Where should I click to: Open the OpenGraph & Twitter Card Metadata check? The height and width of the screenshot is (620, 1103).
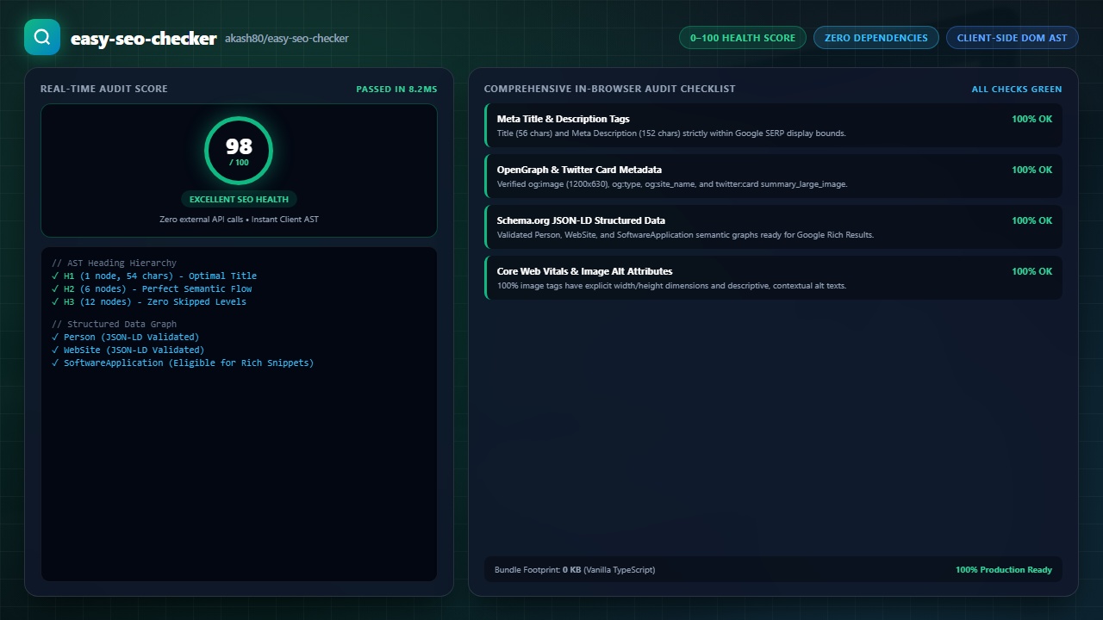click(x=773, y=177)
